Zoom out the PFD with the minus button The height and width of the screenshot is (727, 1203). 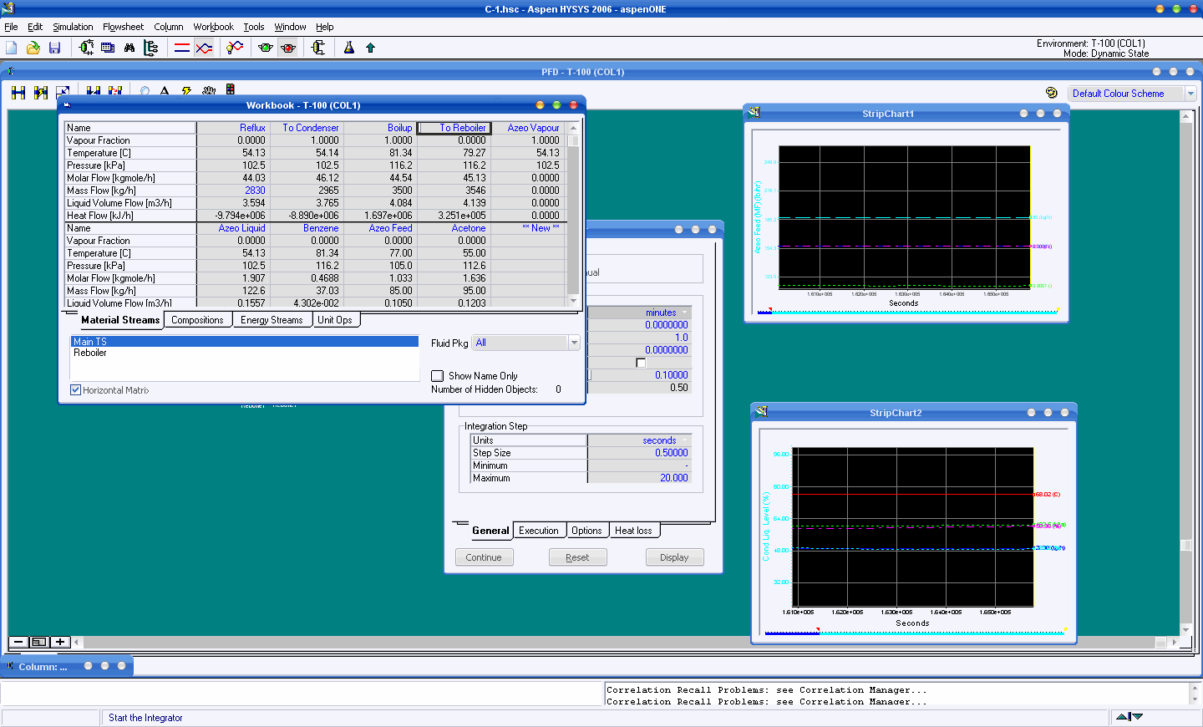point(18,642)
